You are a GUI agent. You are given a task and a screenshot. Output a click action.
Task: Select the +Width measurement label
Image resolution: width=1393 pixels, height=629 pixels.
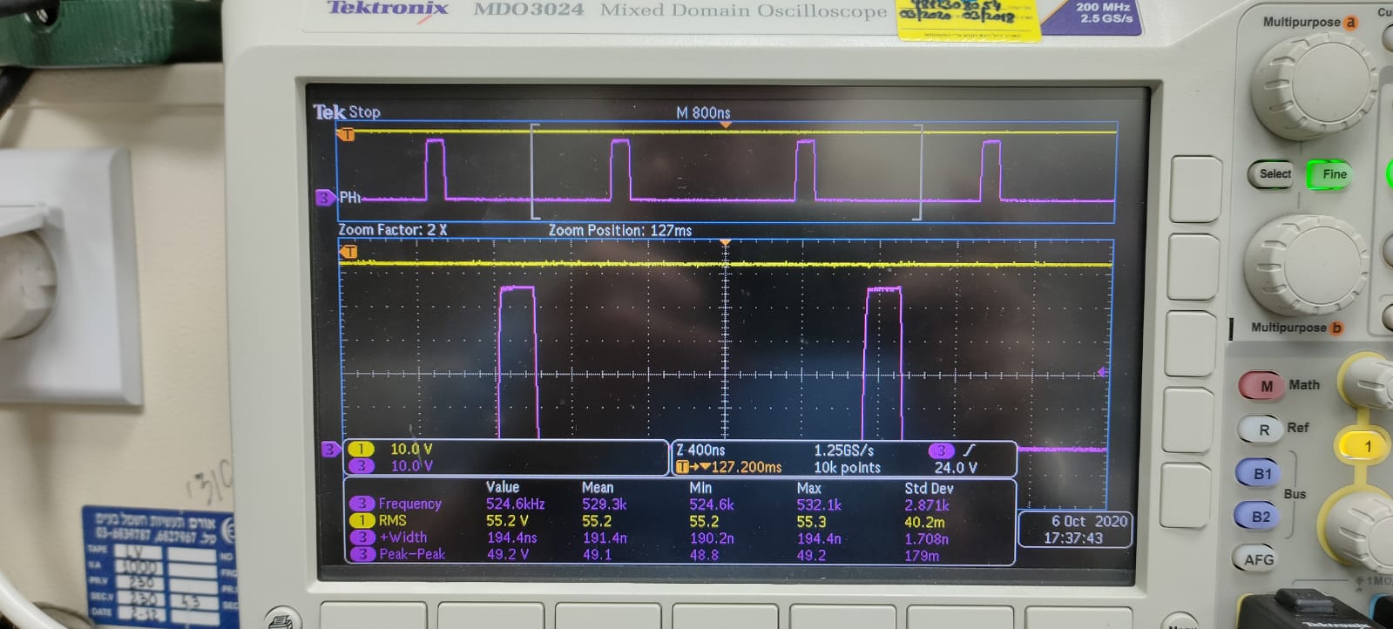click(x=402, y=538)
